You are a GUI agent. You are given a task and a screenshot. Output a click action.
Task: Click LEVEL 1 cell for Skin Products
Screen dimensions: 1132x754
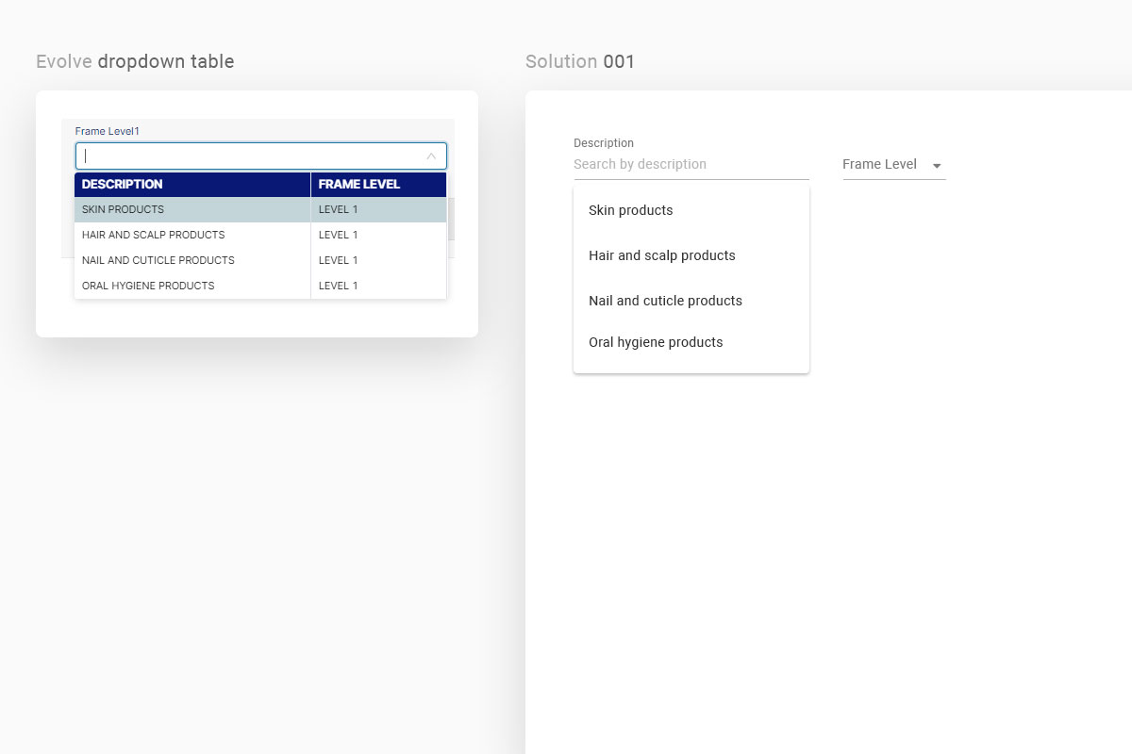pyautogui.click(x=378, y=209)
